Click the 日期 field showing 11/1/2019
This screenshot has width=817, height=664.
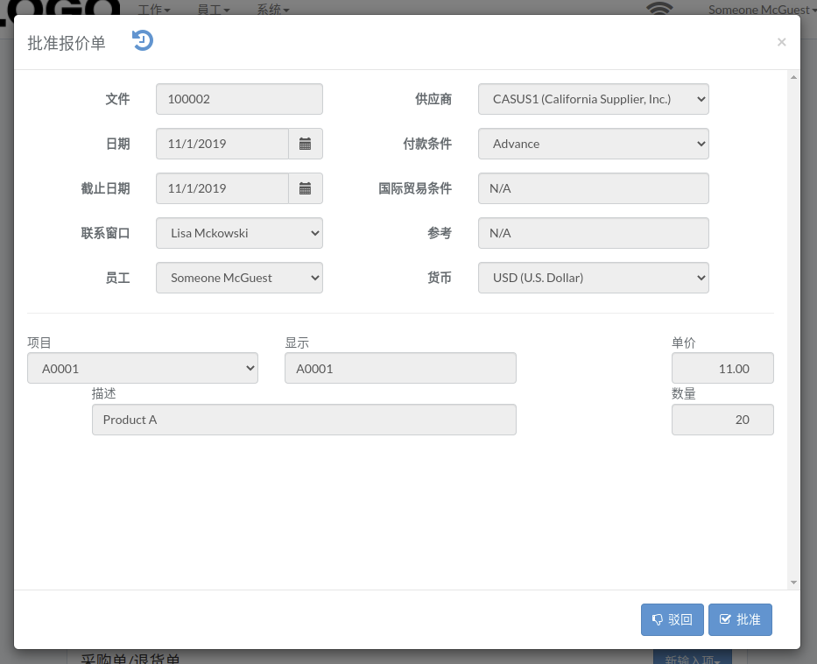222,144
